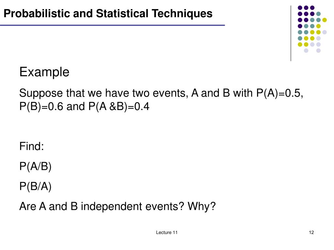
Task: Click the 'P(A/B)' line
Action: [35, 166]
